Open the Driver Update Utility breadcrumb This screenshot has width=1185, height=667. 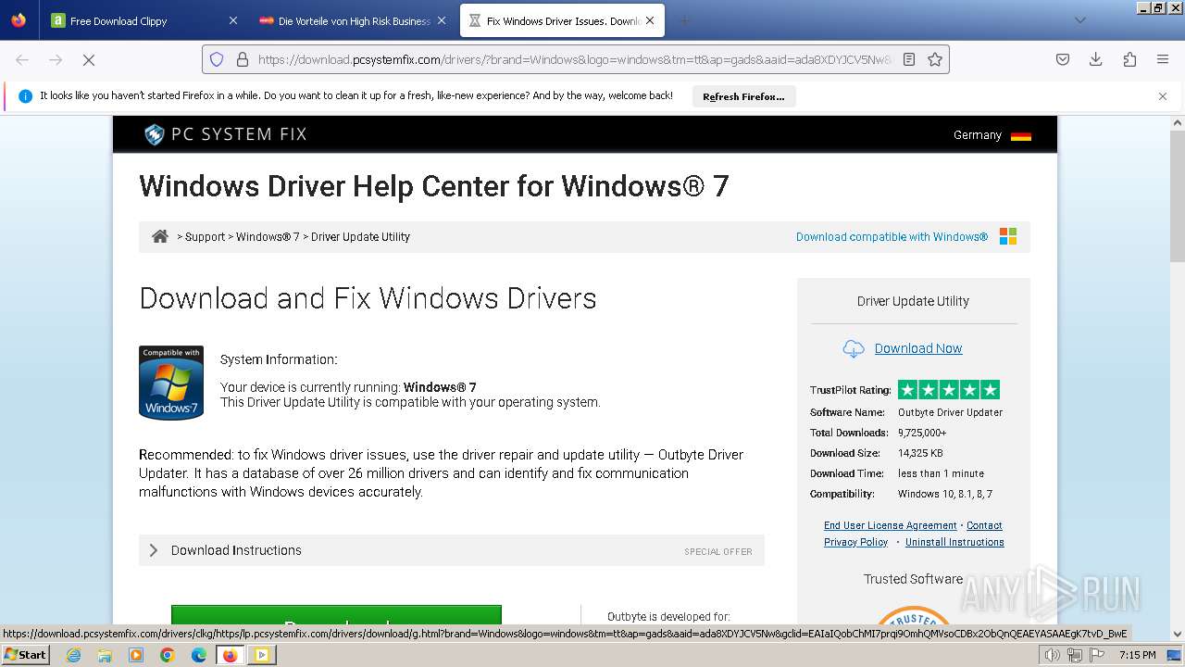360,237
